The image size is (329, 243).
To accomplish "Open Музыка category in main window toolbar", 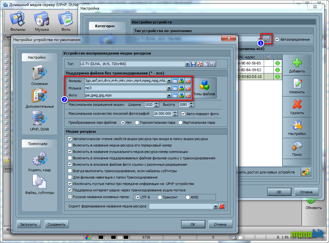I will (42, 21).
